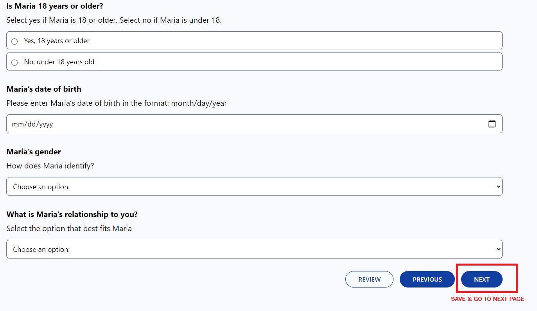Click the "Maria's date of birth" heading label
The width and height of the screenshot is (537, 311).
[x=44, y=89]
